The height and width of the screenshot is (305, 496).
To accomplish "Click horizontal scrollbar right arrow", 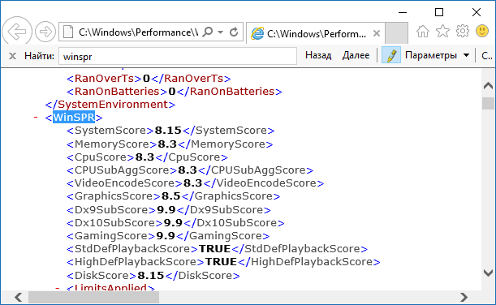I will 464,297.
